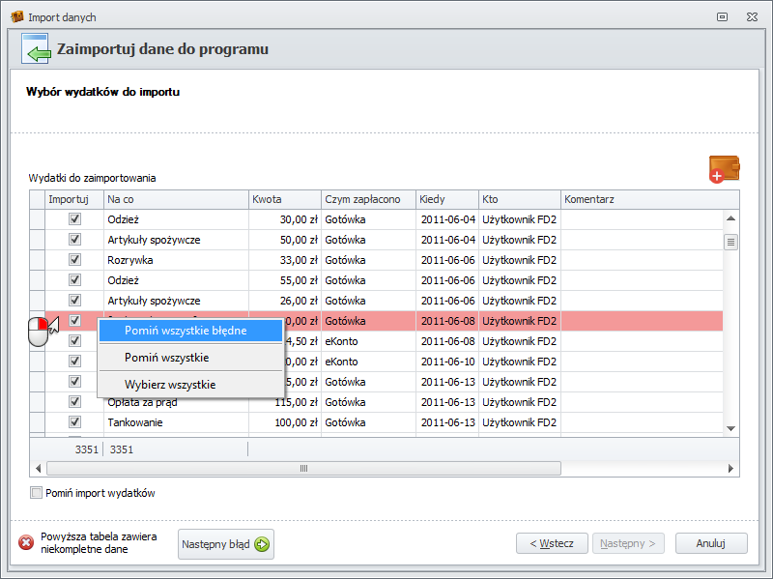Toggle import checkbox for Tankowanie row

74,422
